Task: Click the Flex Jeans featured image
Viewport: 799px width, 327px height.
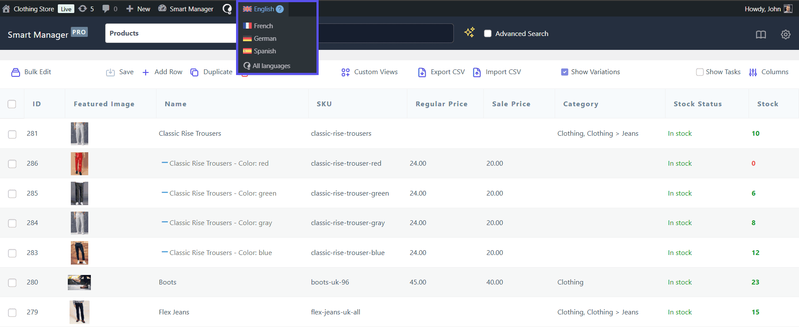Action: (x=80, y=312)
